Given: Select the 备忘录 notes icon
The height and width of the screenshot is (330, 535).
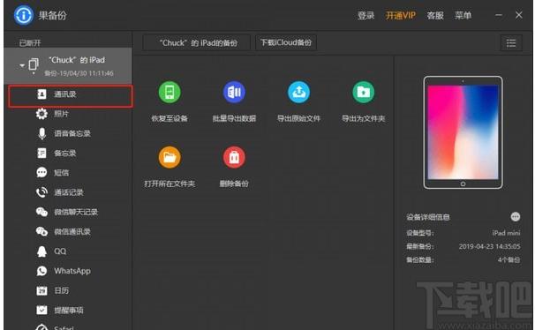Looking at the screenshot, I should (41, 153).
